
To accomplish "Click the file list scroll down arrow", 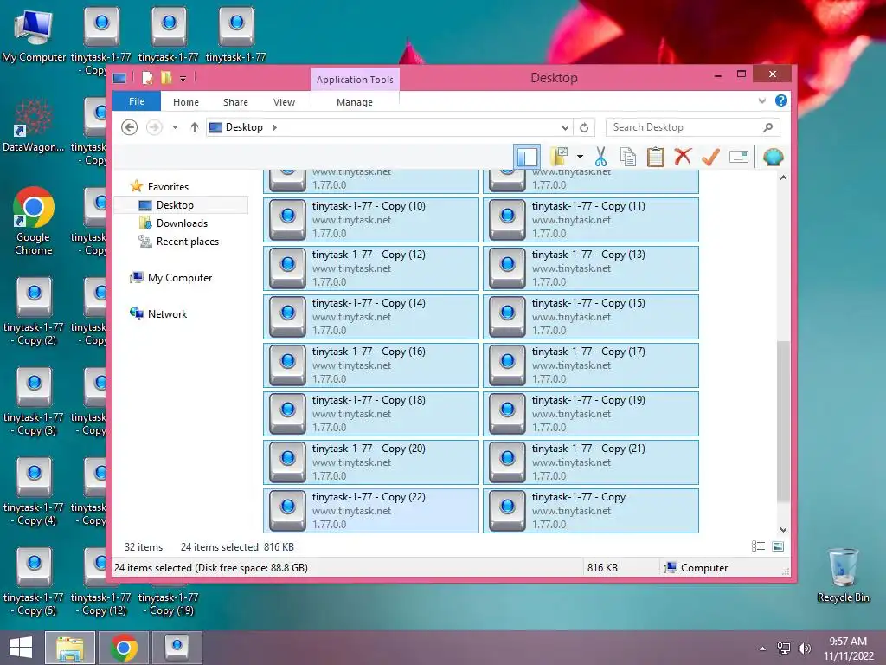I will coord(783,529).
